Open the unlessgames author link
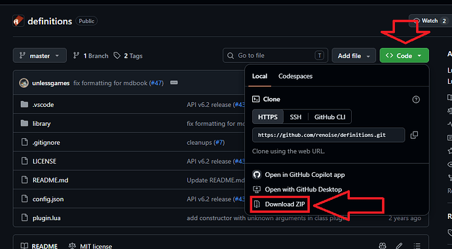 pyautogui.click(x=50, y=83)
